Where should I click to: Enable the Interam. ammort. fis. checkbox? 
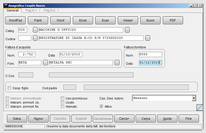[7, 106]
